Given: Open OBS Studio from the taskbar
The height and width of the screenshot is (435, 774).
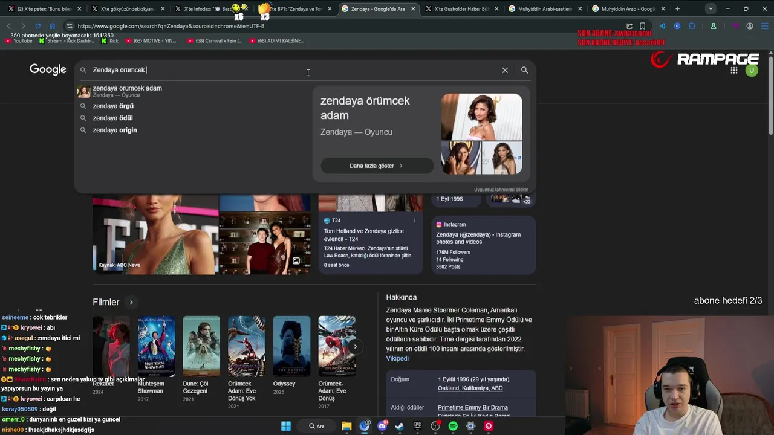Looking at the screenshot, I should [435, 426].
